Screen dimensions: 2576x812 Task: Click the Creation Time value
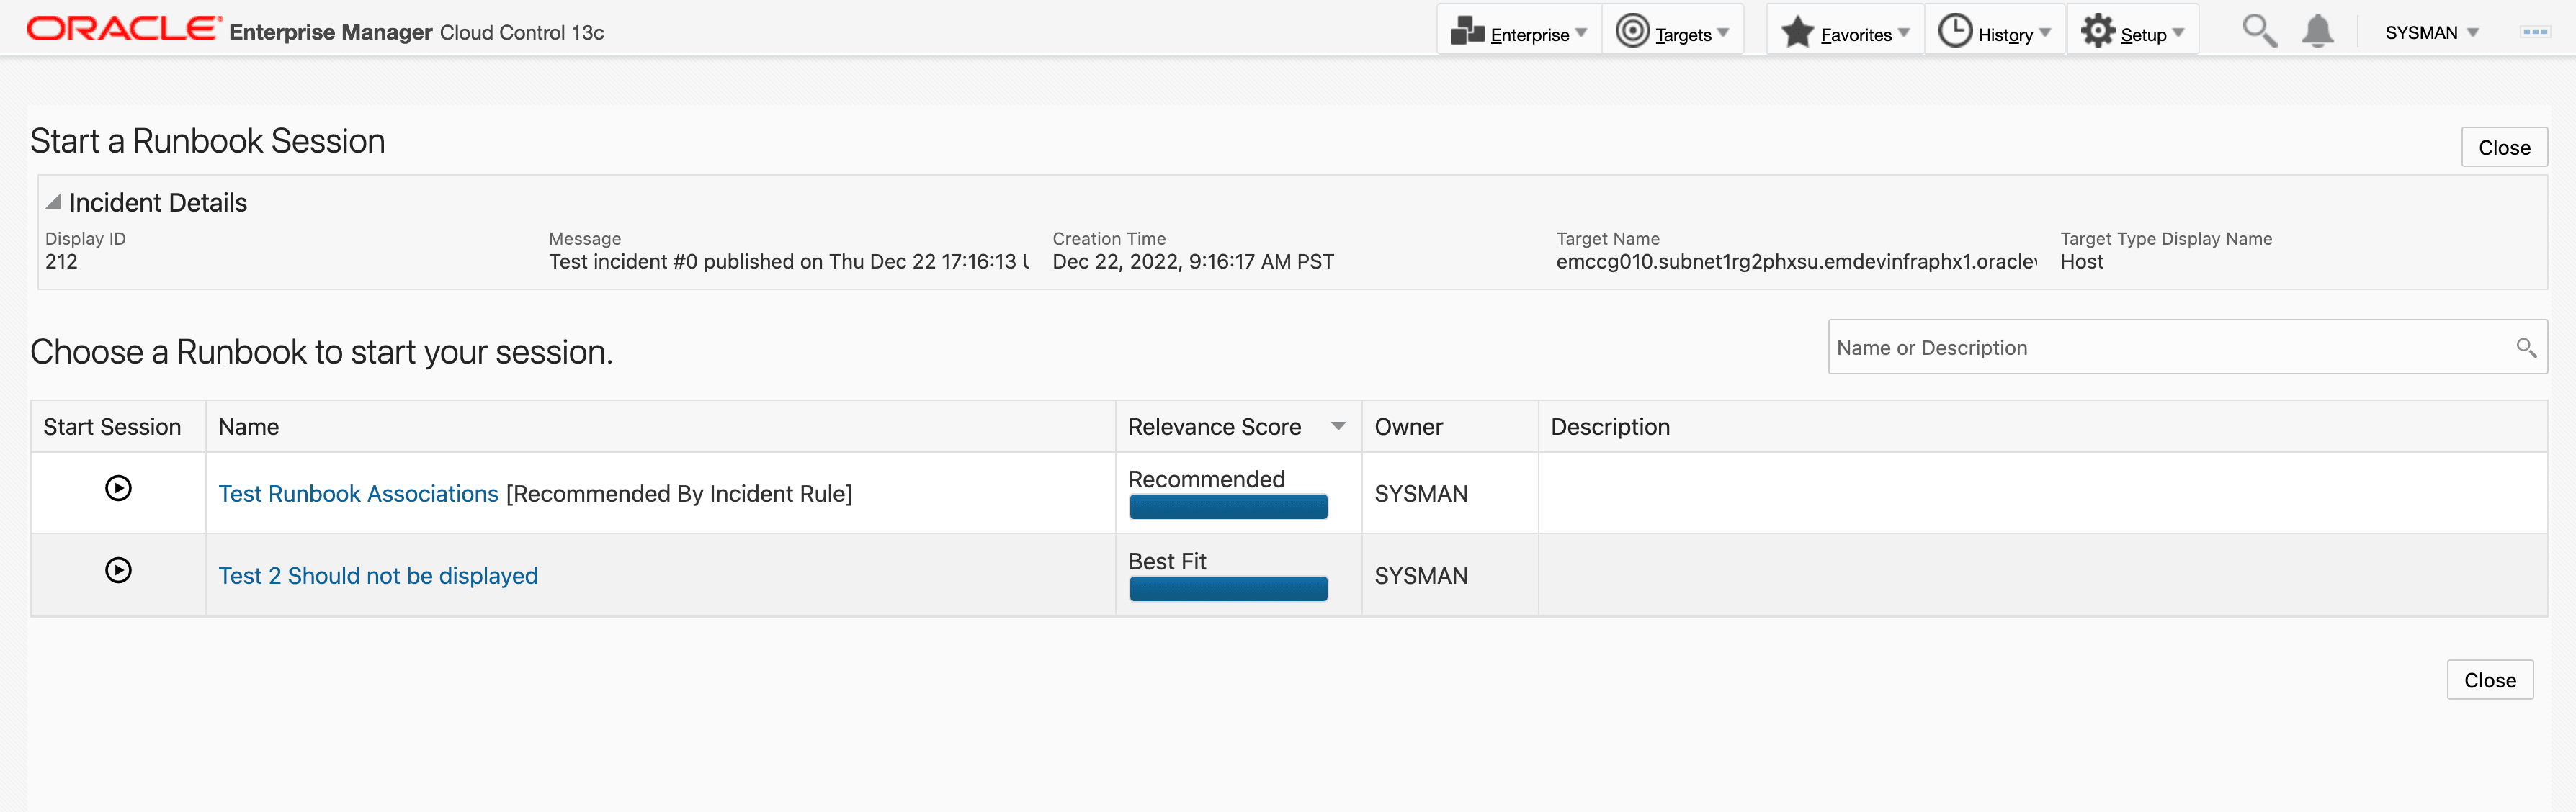1193,262
